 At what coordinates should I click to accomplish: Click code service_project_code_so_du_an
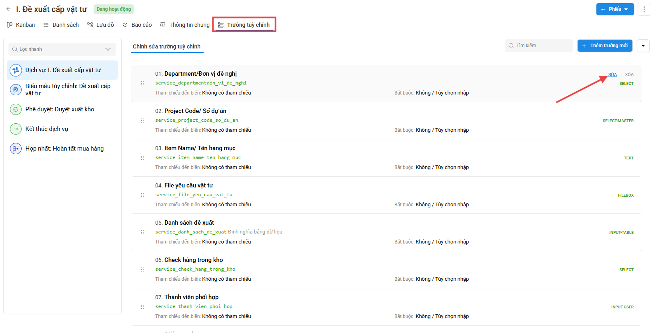tap(197, 120)
